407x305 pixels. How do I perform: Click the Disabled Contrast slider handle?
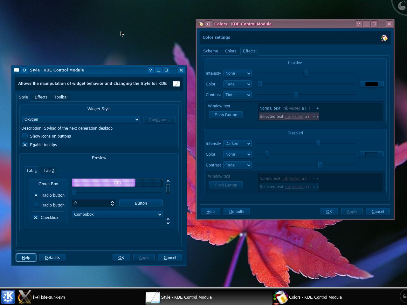320,165
